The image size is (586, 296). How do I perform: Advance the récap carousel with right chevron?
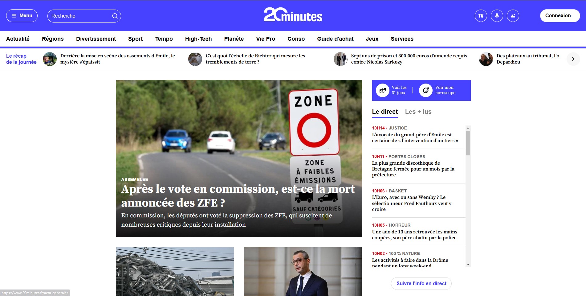(x=573, y=59)
